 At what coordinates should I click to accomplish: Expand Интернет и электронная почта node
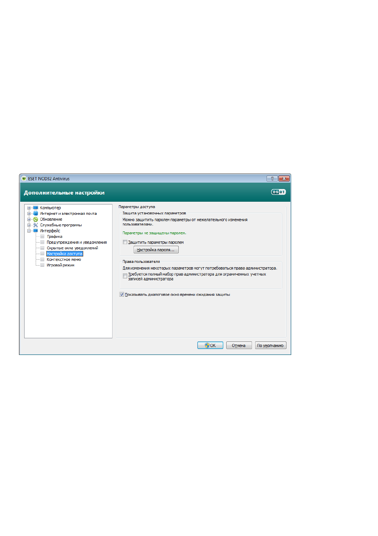[x=29, y=214]
